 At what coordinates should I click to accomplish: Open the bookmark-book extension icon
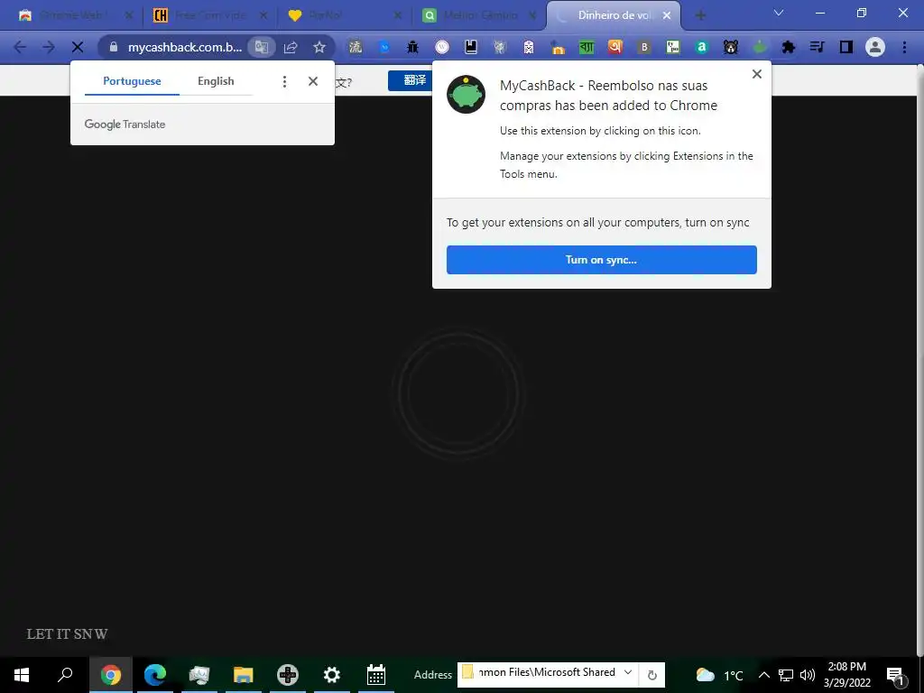click(471, 47)
